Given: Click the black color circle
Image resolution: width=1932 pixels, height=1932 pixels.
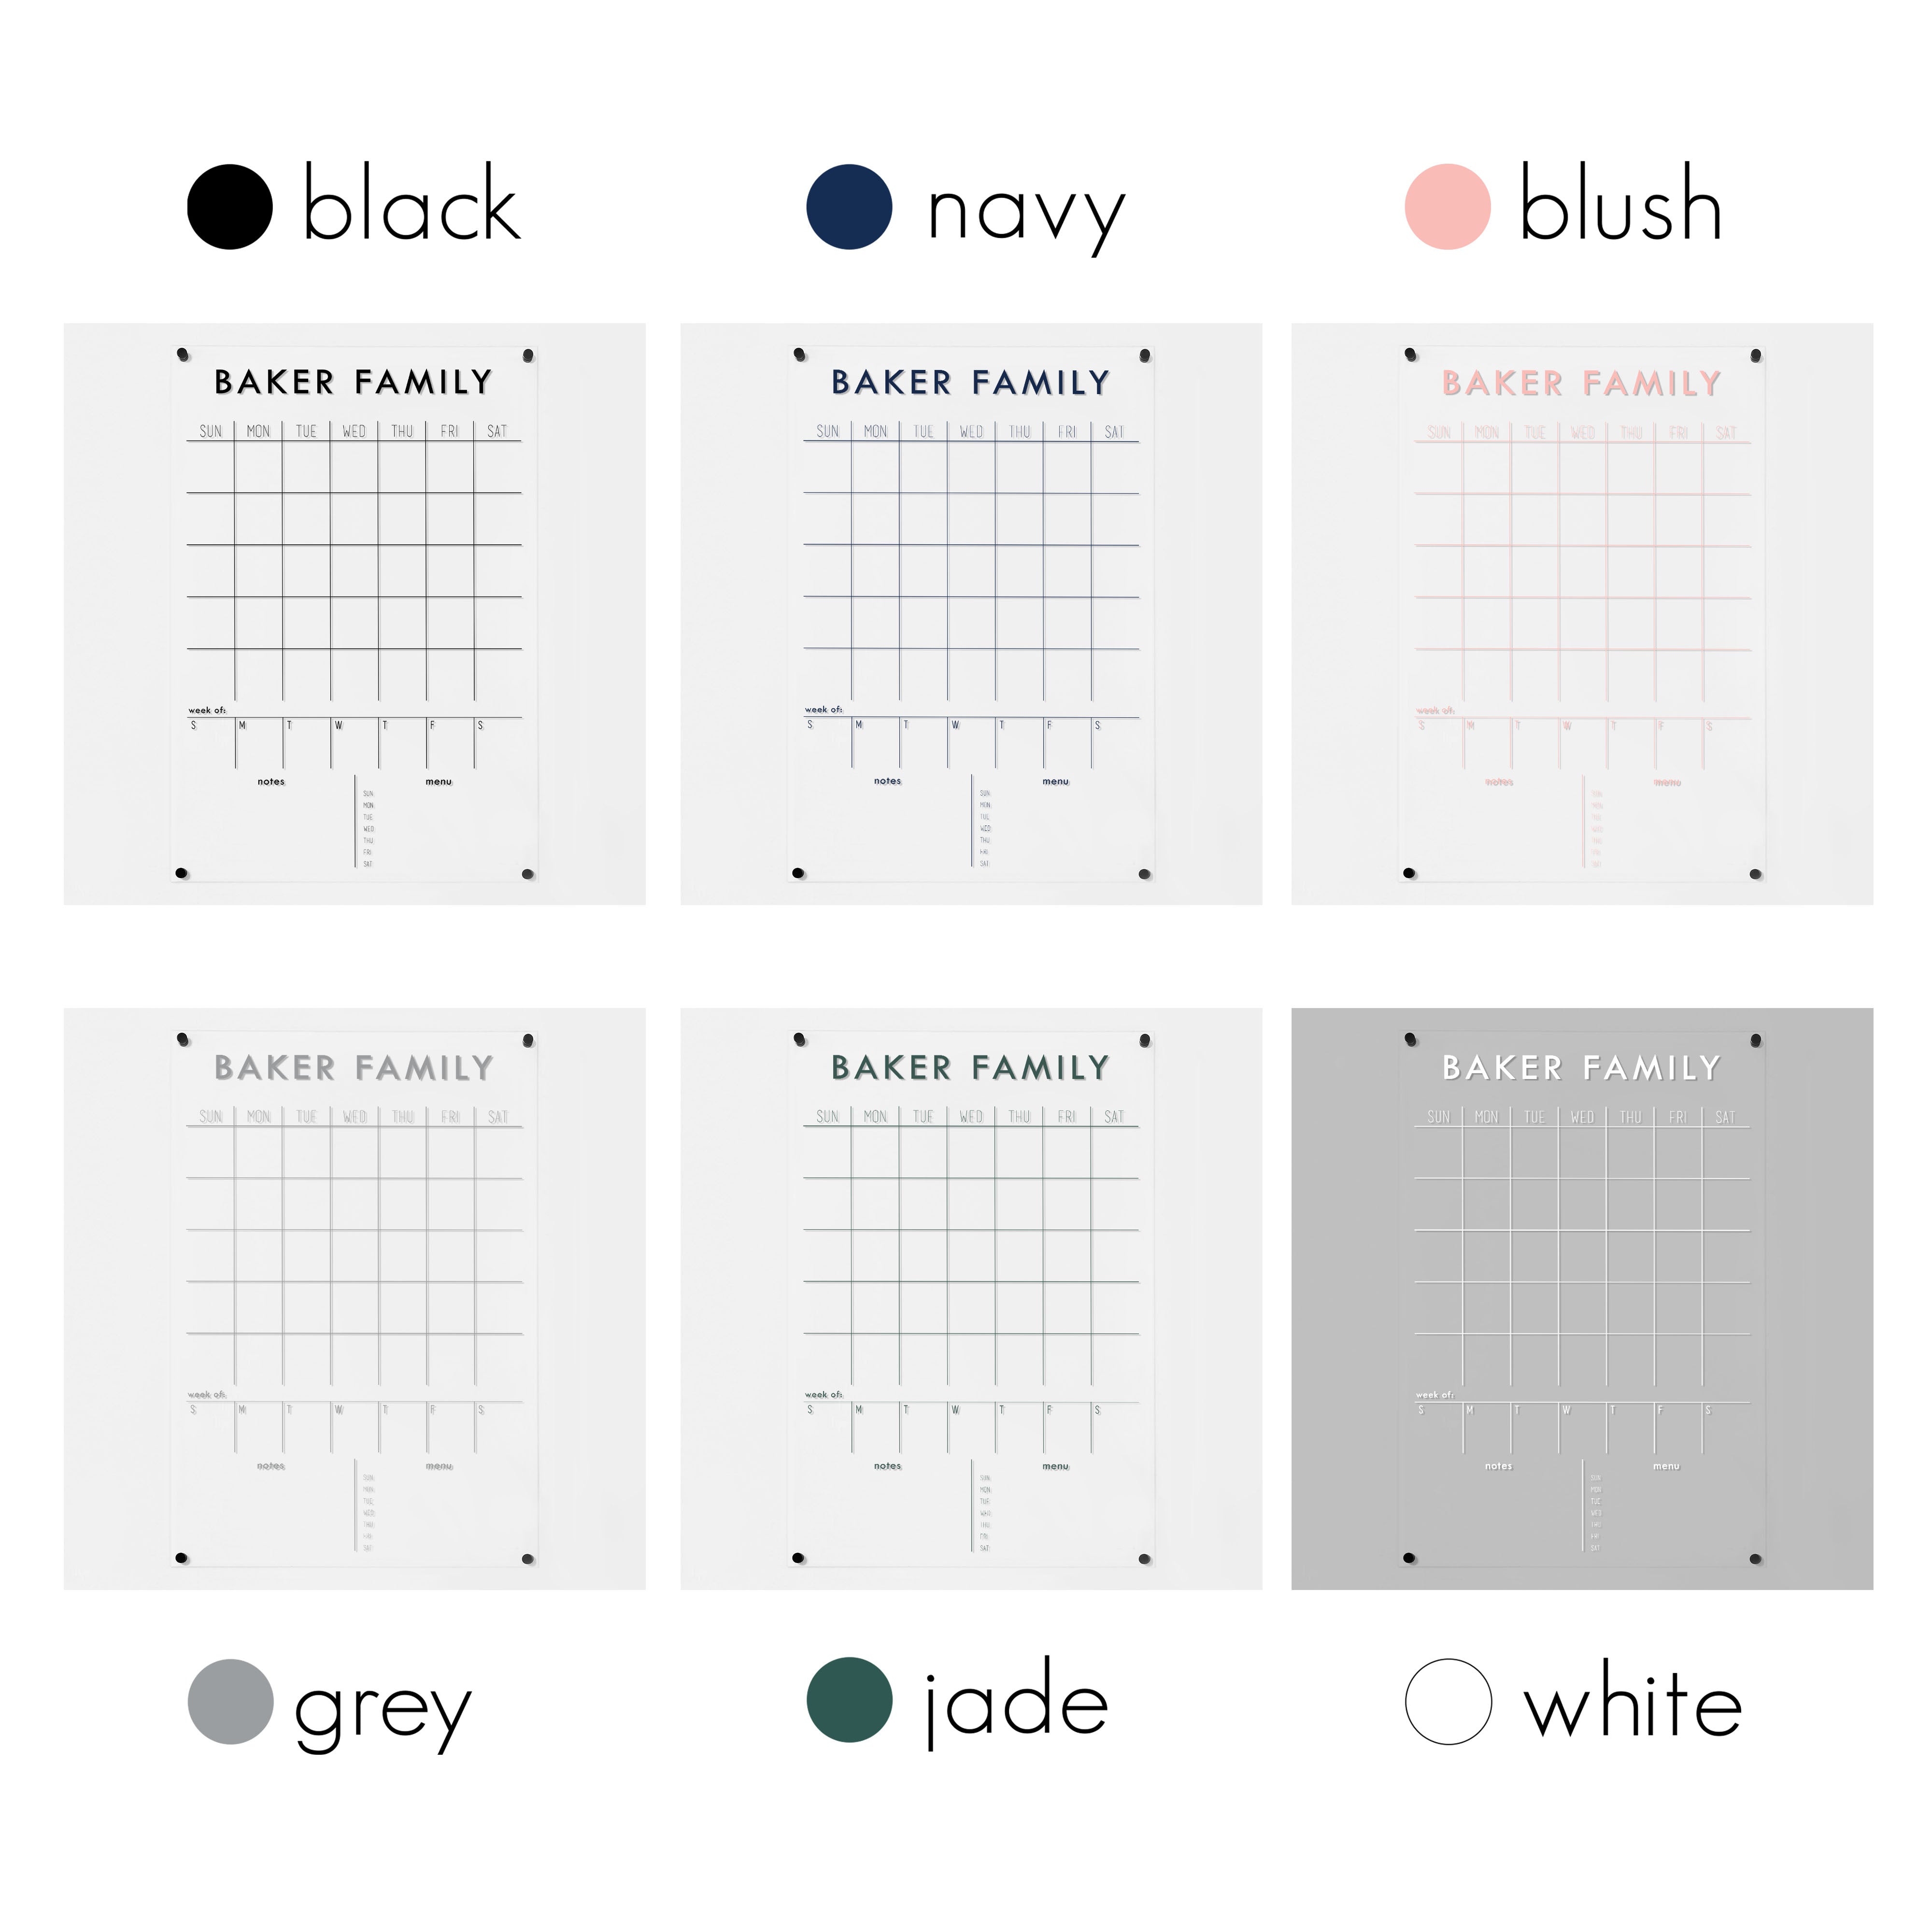Looking at the screenshot, I should (230, 207).
